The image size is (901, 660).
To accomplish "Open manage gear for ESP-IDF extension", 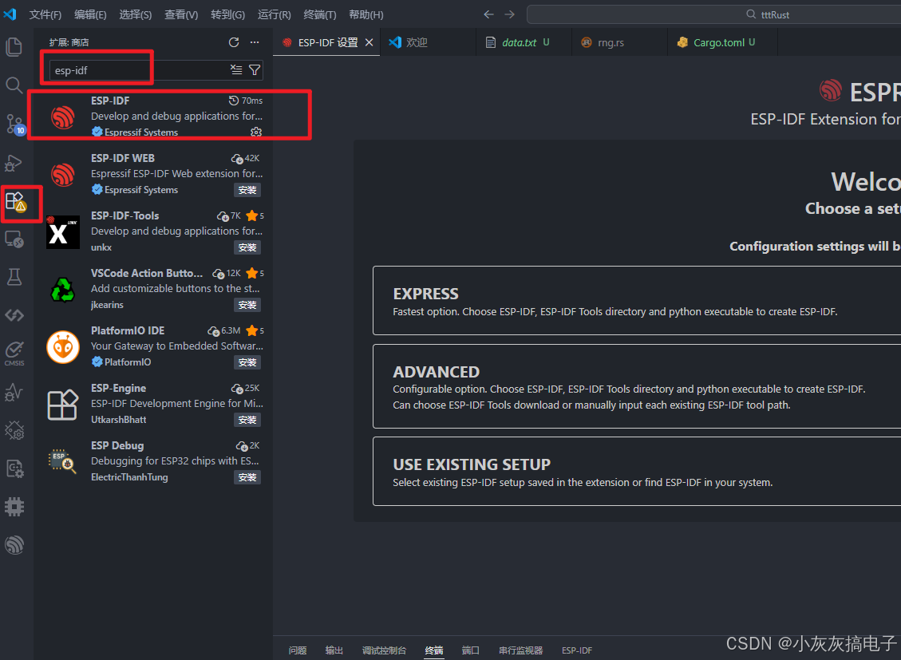I will click(256, 132).
